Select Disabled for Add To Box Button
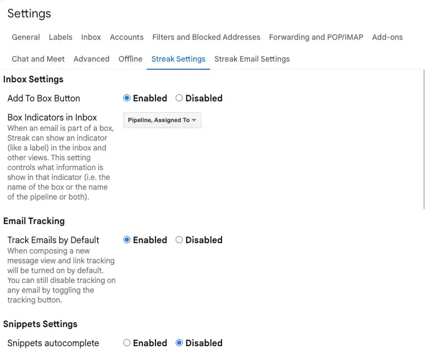Image resolution: width=425 pixels, height=362 pixels. tap(179, 98)
